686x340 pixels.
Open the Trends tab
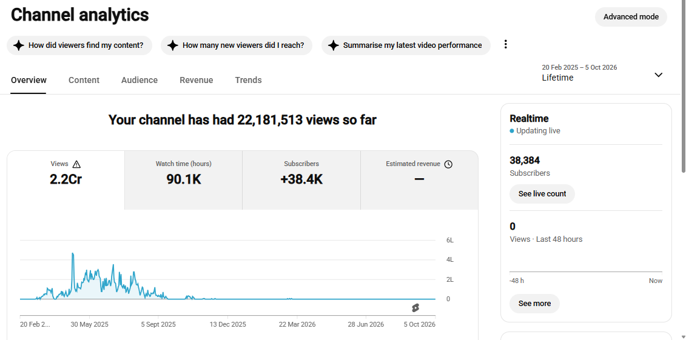tap(248, 80)
